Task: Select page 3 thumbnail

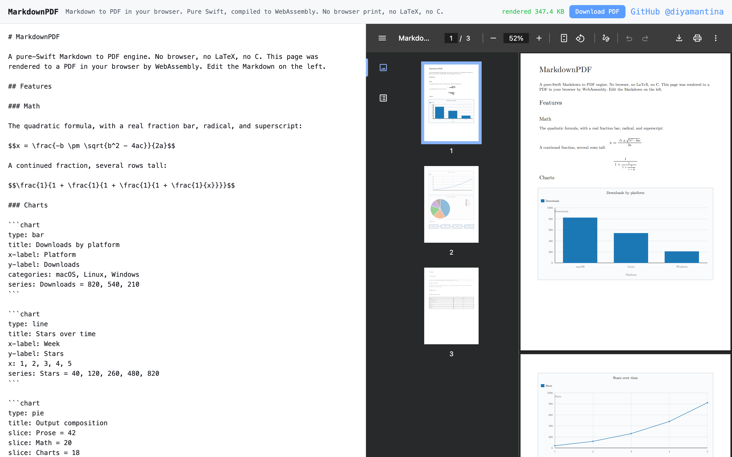Action: point(451,306)
